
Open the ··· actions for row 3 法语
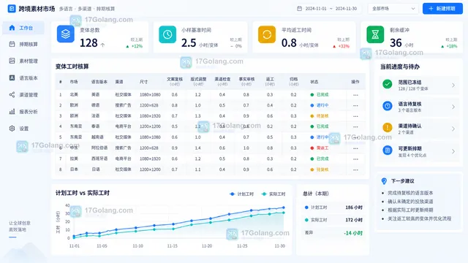click(x=355, y=116)
